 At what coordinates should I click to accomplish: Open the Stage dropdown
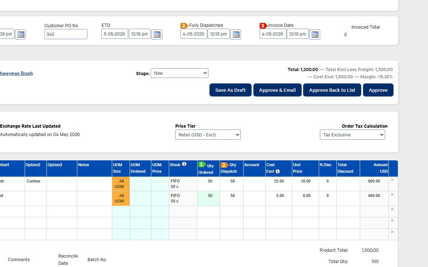tap(179, 73)
